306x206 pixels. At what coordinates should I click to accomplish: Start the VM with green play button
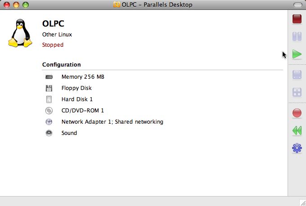pos(297,54)
